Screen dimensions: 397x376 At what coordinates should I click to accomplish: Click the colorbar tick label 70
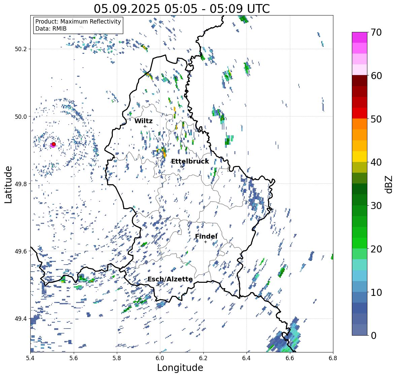coord(376,32)
